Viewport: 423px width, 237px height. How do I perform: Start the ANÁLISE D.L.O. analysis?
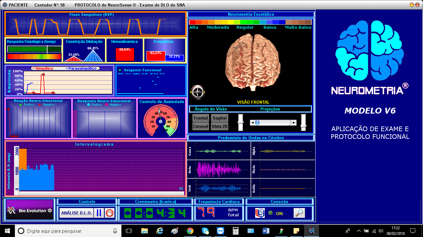(76, 213)
